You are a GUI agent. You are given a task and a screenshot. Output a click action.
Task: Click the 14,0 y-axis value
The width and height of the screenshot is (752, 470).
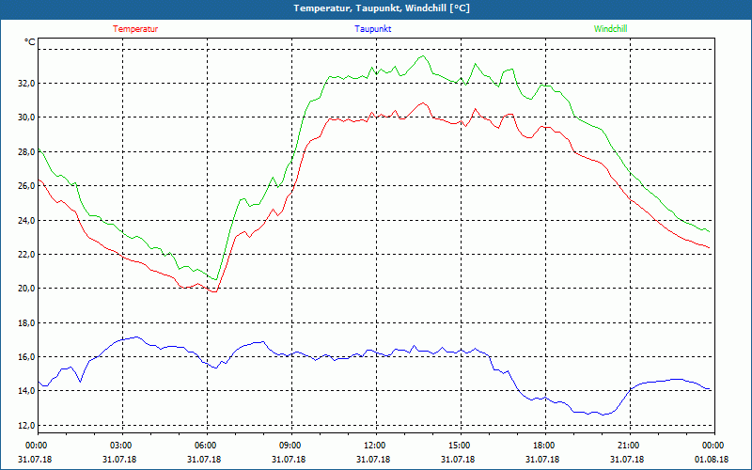26,391
